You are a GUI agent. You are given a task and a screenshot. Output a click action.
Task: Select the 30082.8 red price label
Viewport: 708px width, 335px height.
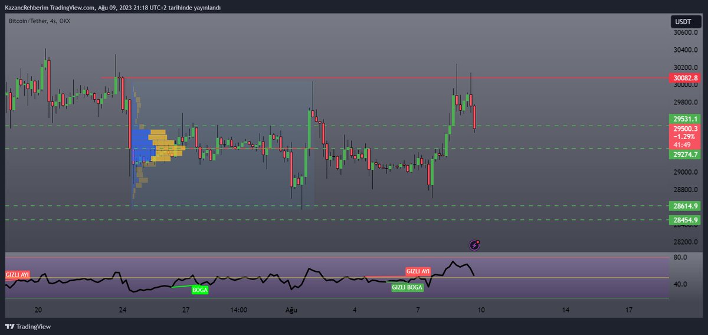tap(686, 78)
